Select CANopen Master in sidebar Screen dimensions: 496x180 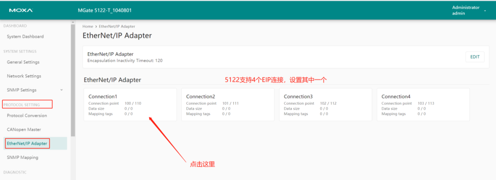coord(24,129)
